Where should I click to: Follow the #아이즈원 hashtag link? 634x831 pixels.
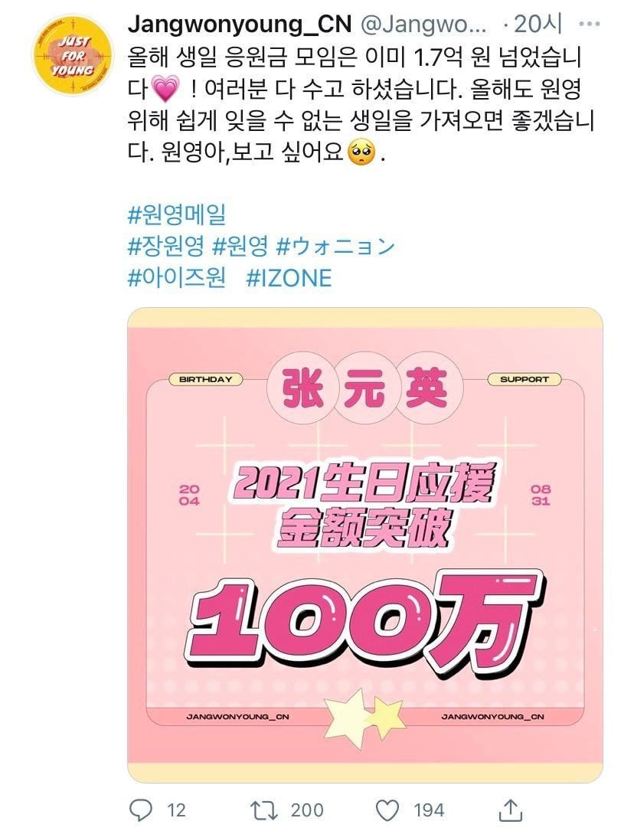coord(177,278)
